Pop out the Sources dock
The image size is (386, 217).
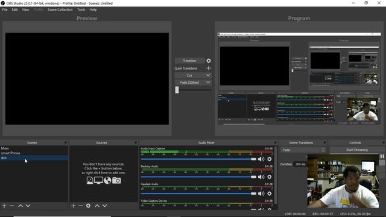pyautogui.click(x=136, y=142)
